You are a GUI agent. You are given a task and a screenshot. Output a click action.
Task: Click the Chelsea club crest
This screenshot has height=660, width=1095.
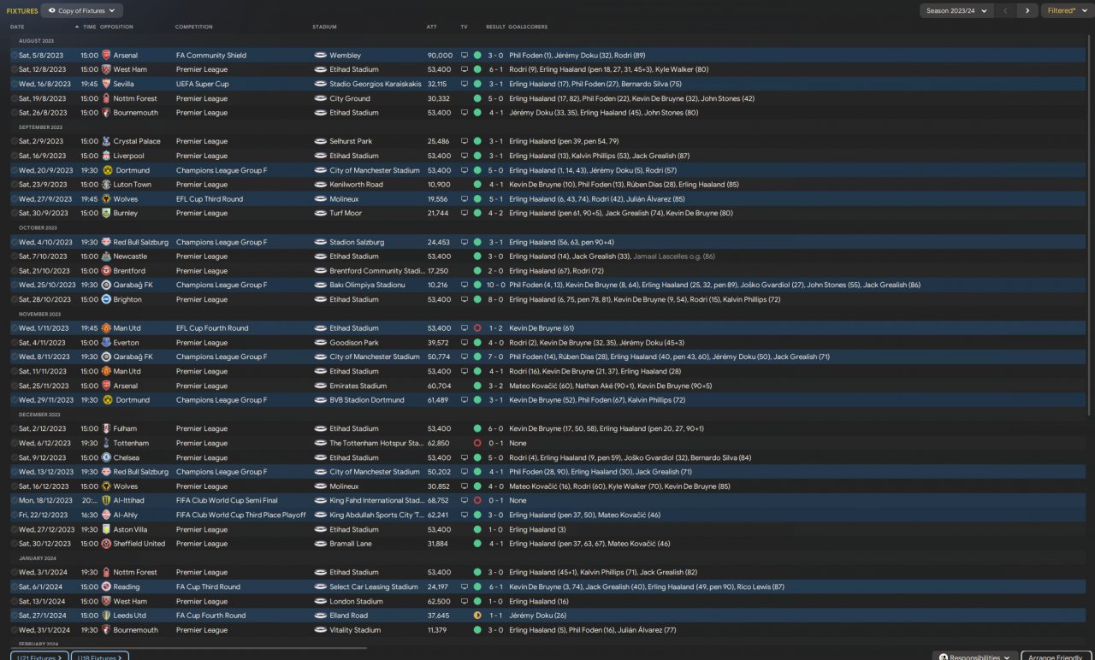106,457
